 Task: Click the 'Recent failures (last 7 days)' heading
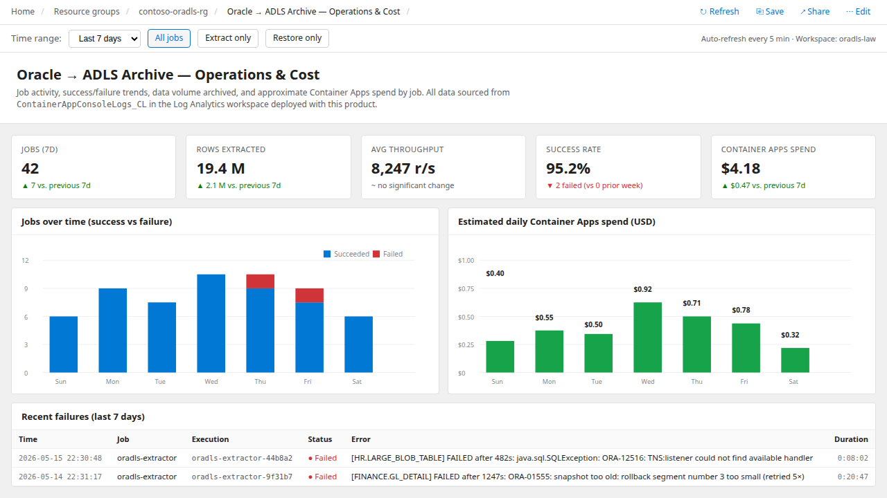(x=83, y=416)
